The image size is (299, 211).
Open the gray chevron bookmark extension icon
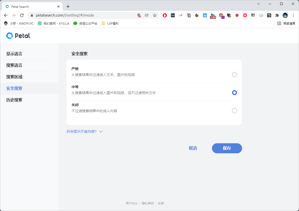[x=253, y=15]
